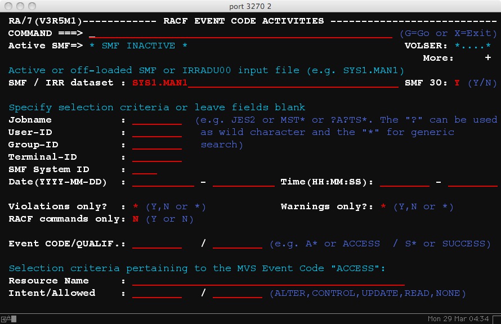Click the "(Y/N)" hint beside SMF 30
The image size is (501, 324).
pyautogui.click(x=482, y=83)
